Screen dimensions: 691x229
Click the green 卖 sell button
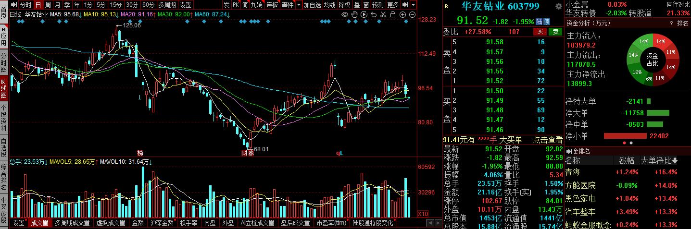click(555, 32)
